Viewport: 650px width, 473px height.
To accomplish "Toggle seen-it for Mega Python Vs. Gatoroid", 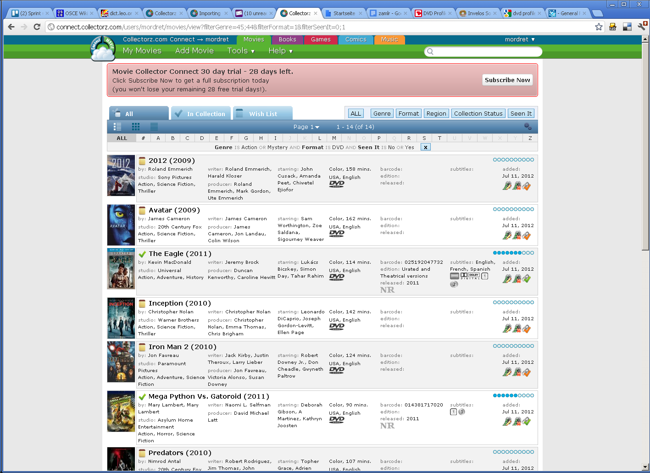I will point(526,422).
